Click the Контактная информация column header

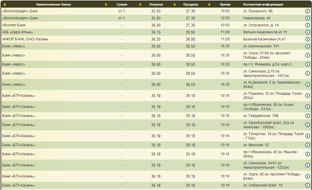click(x=263, y=4)
